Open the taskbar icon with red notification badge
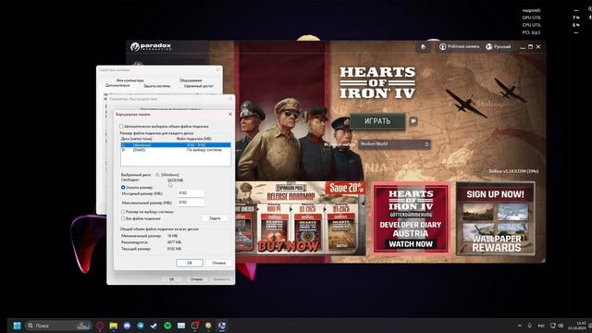Viewport: 592px width, 333px height. (195, 326)
